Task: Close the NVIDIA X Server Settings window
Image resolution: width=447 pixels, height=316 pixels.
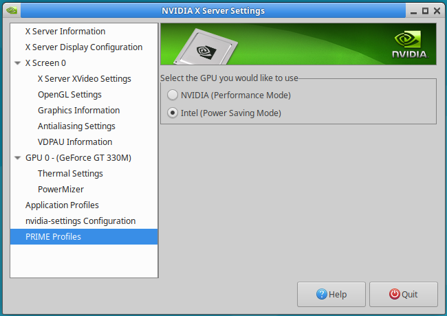Action: click(x=437, y=11)
